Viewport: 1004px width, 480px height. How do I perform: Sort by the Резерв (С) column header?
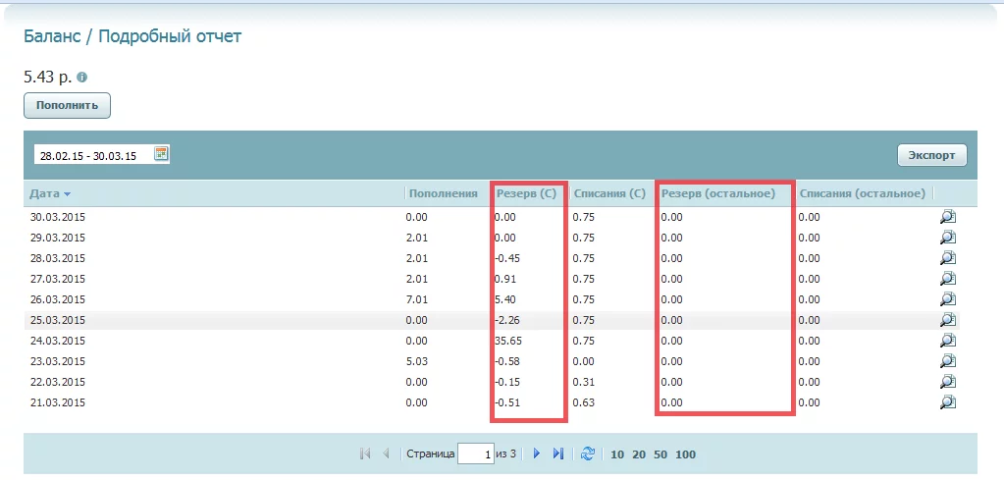click(526, 193)
